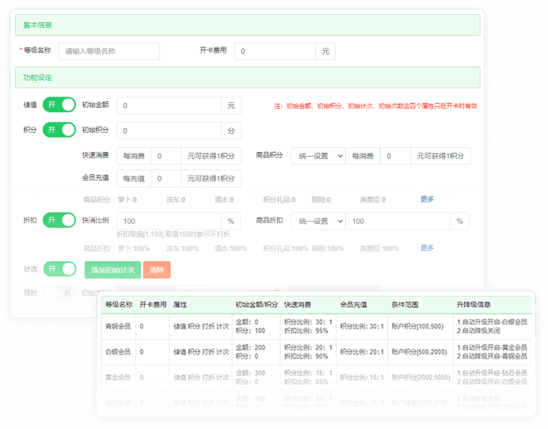This screenshot has height=429, width=548.
Task: Toggle the 储值 switch off
Action: (59, 104)
